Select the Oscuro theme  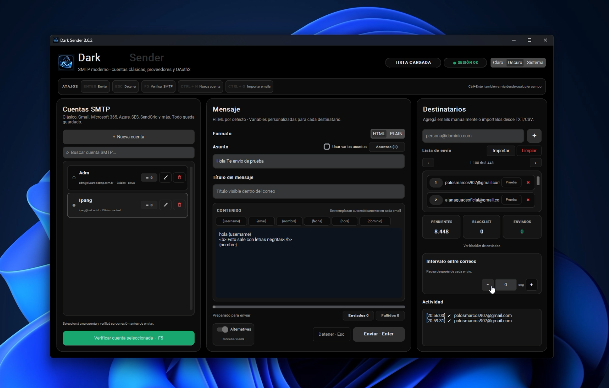coord(515,62)
